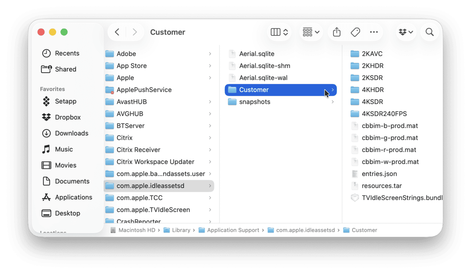
Task: Open the Dropbox toolbar menu
Action: coord(406,32)
